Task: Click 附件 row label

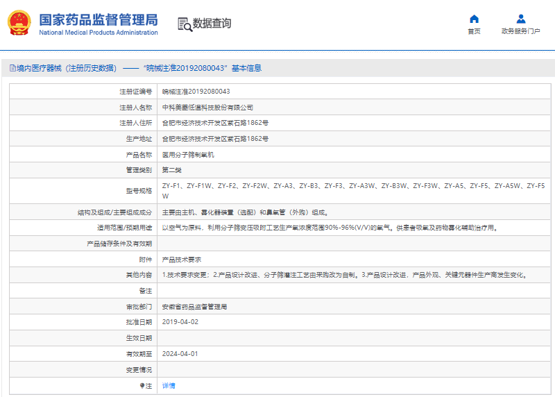Action: [x=146, y=260]
